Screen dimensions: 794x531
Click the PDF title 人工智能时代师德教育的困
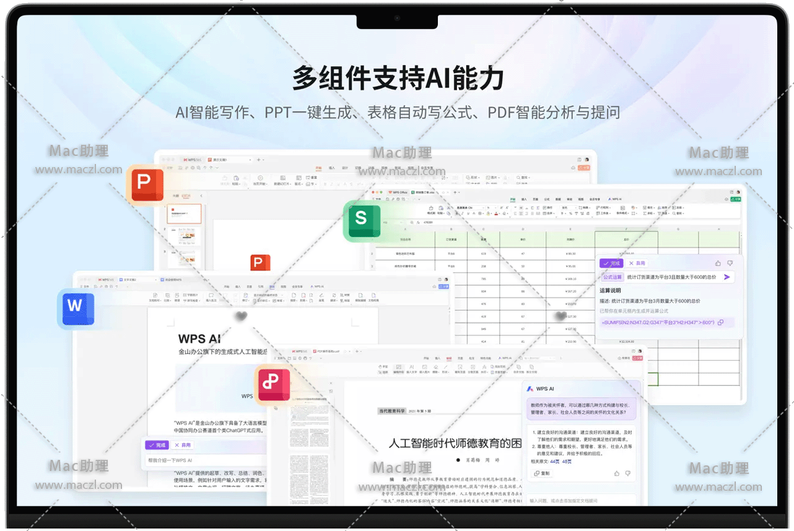[x=455, y=443]
